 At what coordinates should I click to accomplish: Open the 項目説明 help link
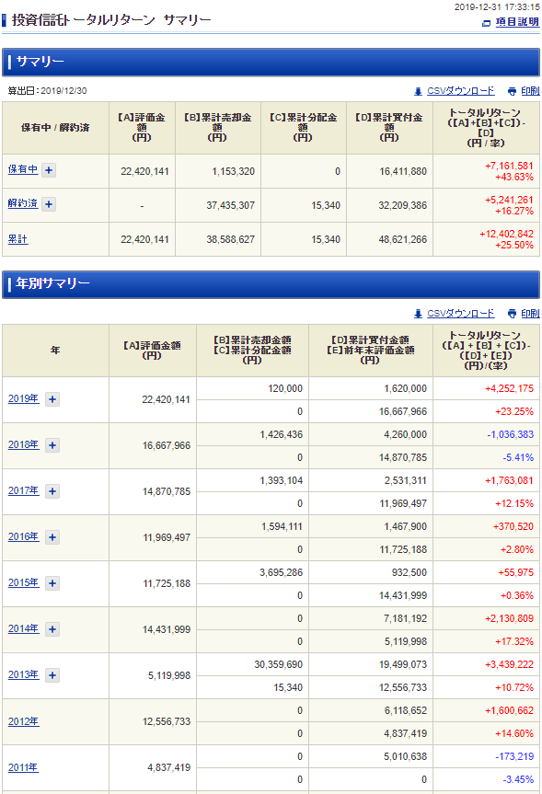click(516, 22)
